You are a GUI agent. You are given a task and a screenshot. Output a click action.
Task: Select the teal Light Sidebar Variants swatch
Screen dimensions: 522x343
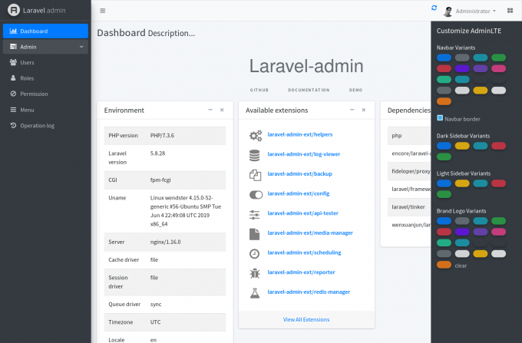pyautogui.click(x=481, y=183)
